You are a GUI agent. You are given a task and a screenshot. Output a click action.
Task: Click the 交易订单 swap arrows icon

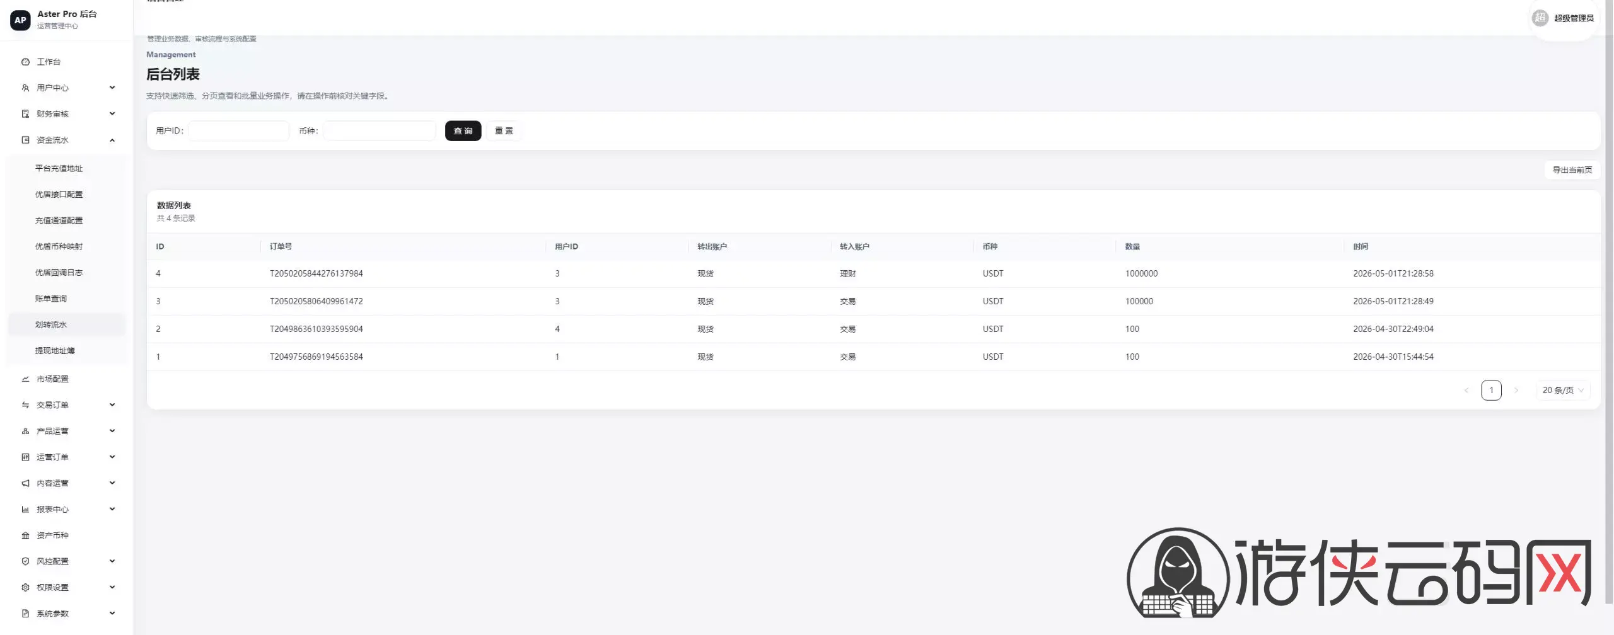[x=25, y=405]
